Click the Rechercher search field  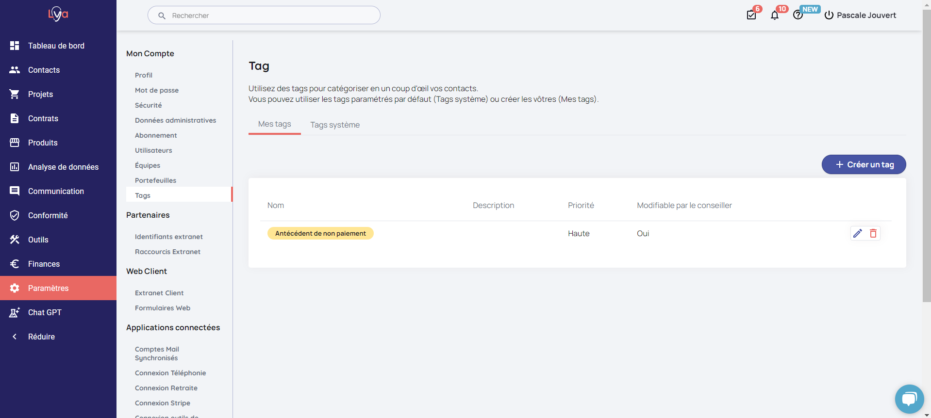point(264,16)
